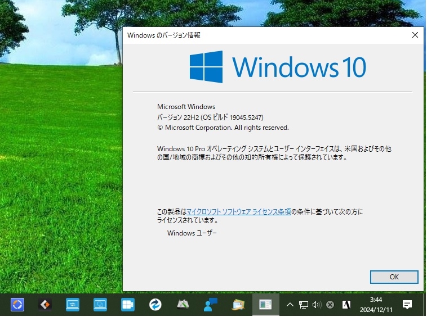Click the Windows 10 Pro trademark description paragraph
The width and height of the screenshot is (427, 317).
(x=274, y=153)
